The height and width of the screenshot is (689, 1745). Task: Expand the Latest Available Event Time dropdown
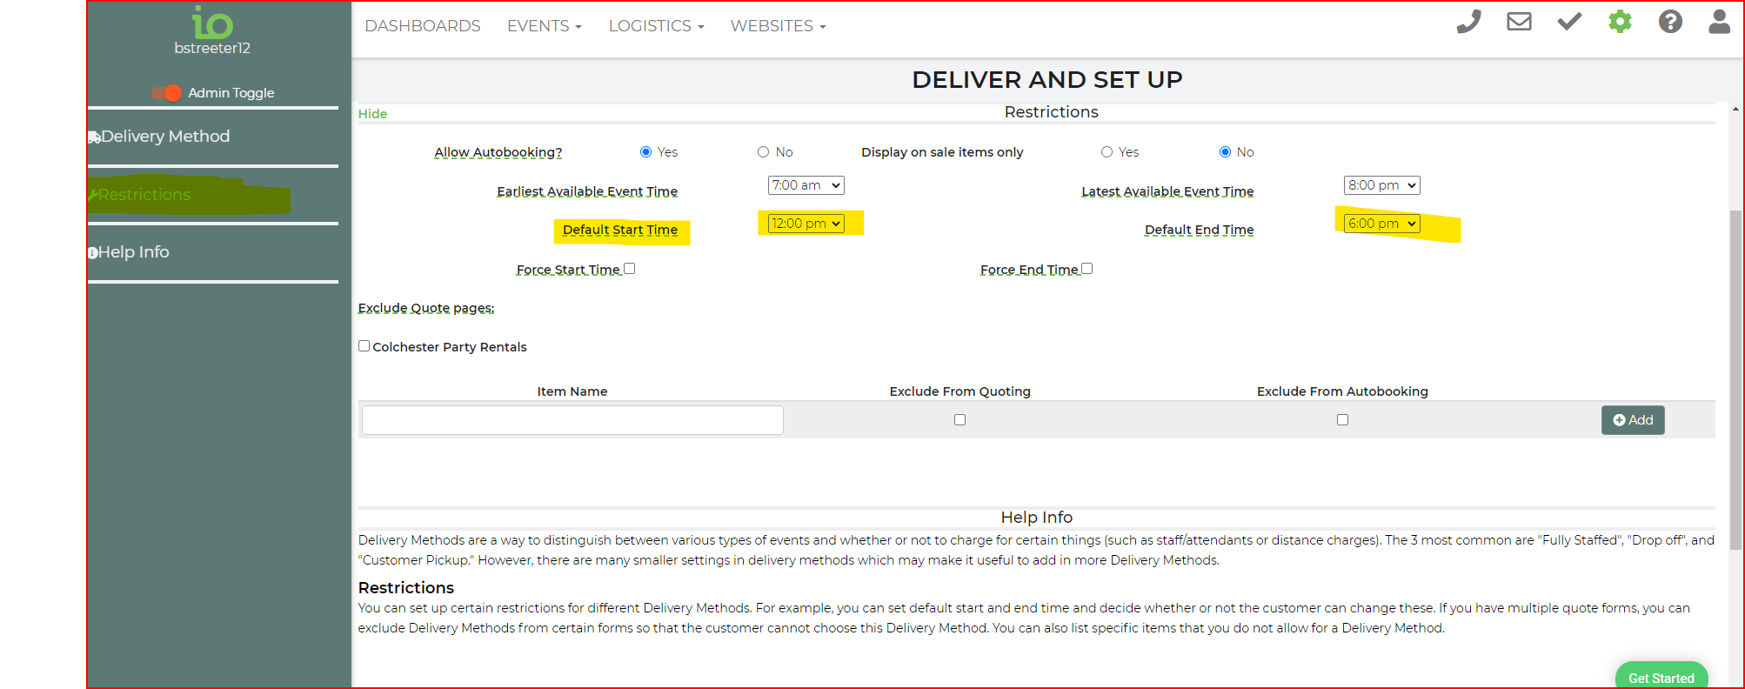(1381, 185)
